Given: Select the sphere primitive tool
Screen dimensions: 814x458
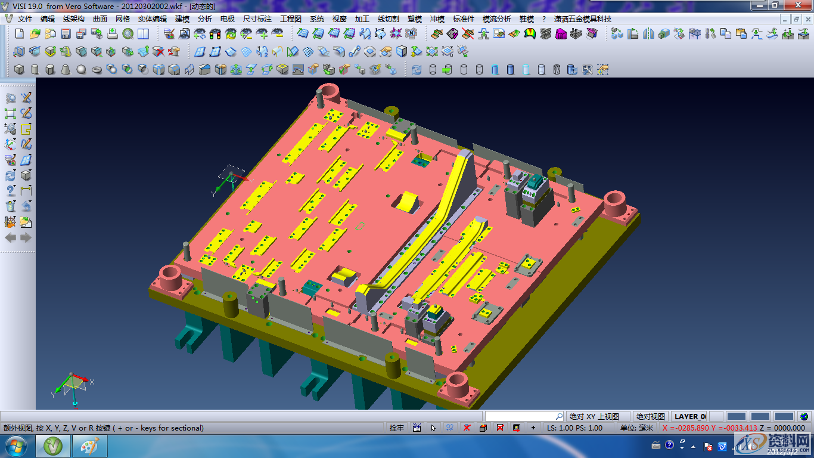Looking at the screenshot, I should point(81,70).
